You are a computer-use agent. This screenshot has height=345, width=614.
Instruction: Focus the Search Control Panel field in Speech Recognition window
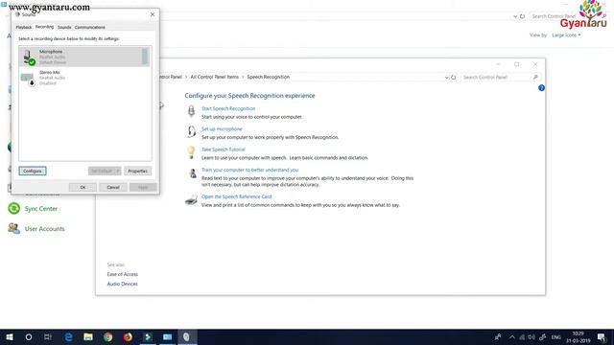pyautogui.click(x=497, y=77)
